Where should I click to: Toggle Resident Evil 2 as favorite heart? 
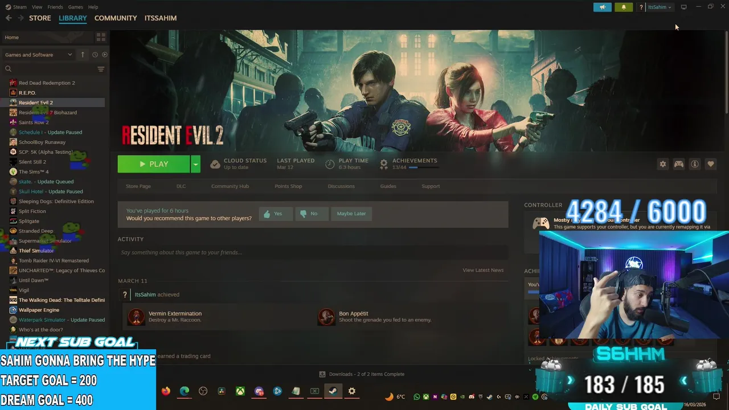(711, 164)
